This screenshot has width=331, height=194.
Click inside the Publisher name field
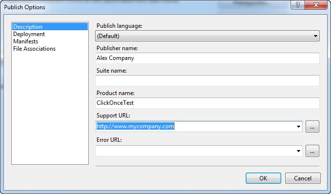[207, 58]
